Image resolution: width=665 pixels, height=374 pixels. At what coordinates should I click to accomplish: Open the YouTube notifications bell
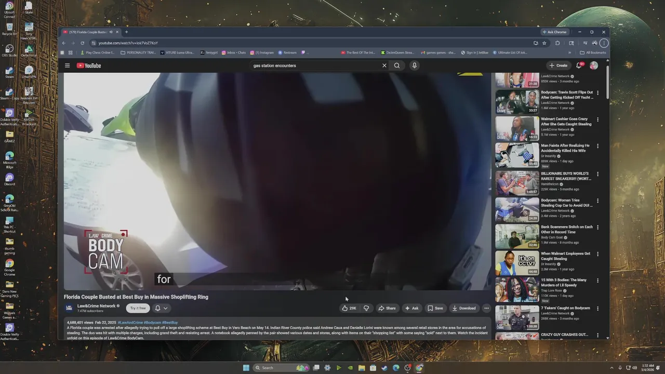click(579, 65)
